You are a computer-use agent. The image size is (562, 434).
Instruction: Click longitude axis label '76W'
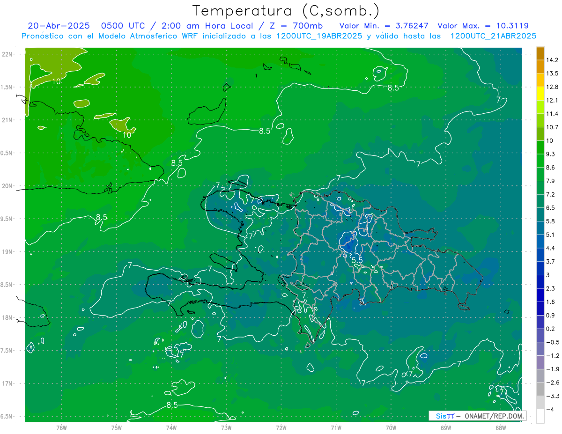click(61, 427)
